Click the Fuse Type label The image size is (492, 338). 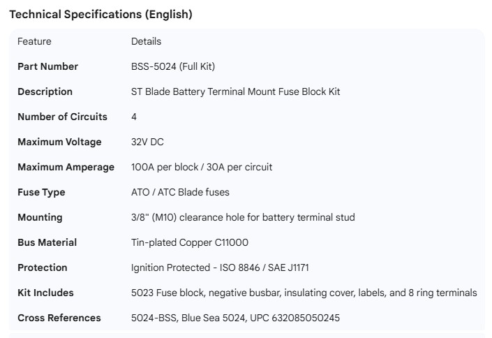(41, 192)
